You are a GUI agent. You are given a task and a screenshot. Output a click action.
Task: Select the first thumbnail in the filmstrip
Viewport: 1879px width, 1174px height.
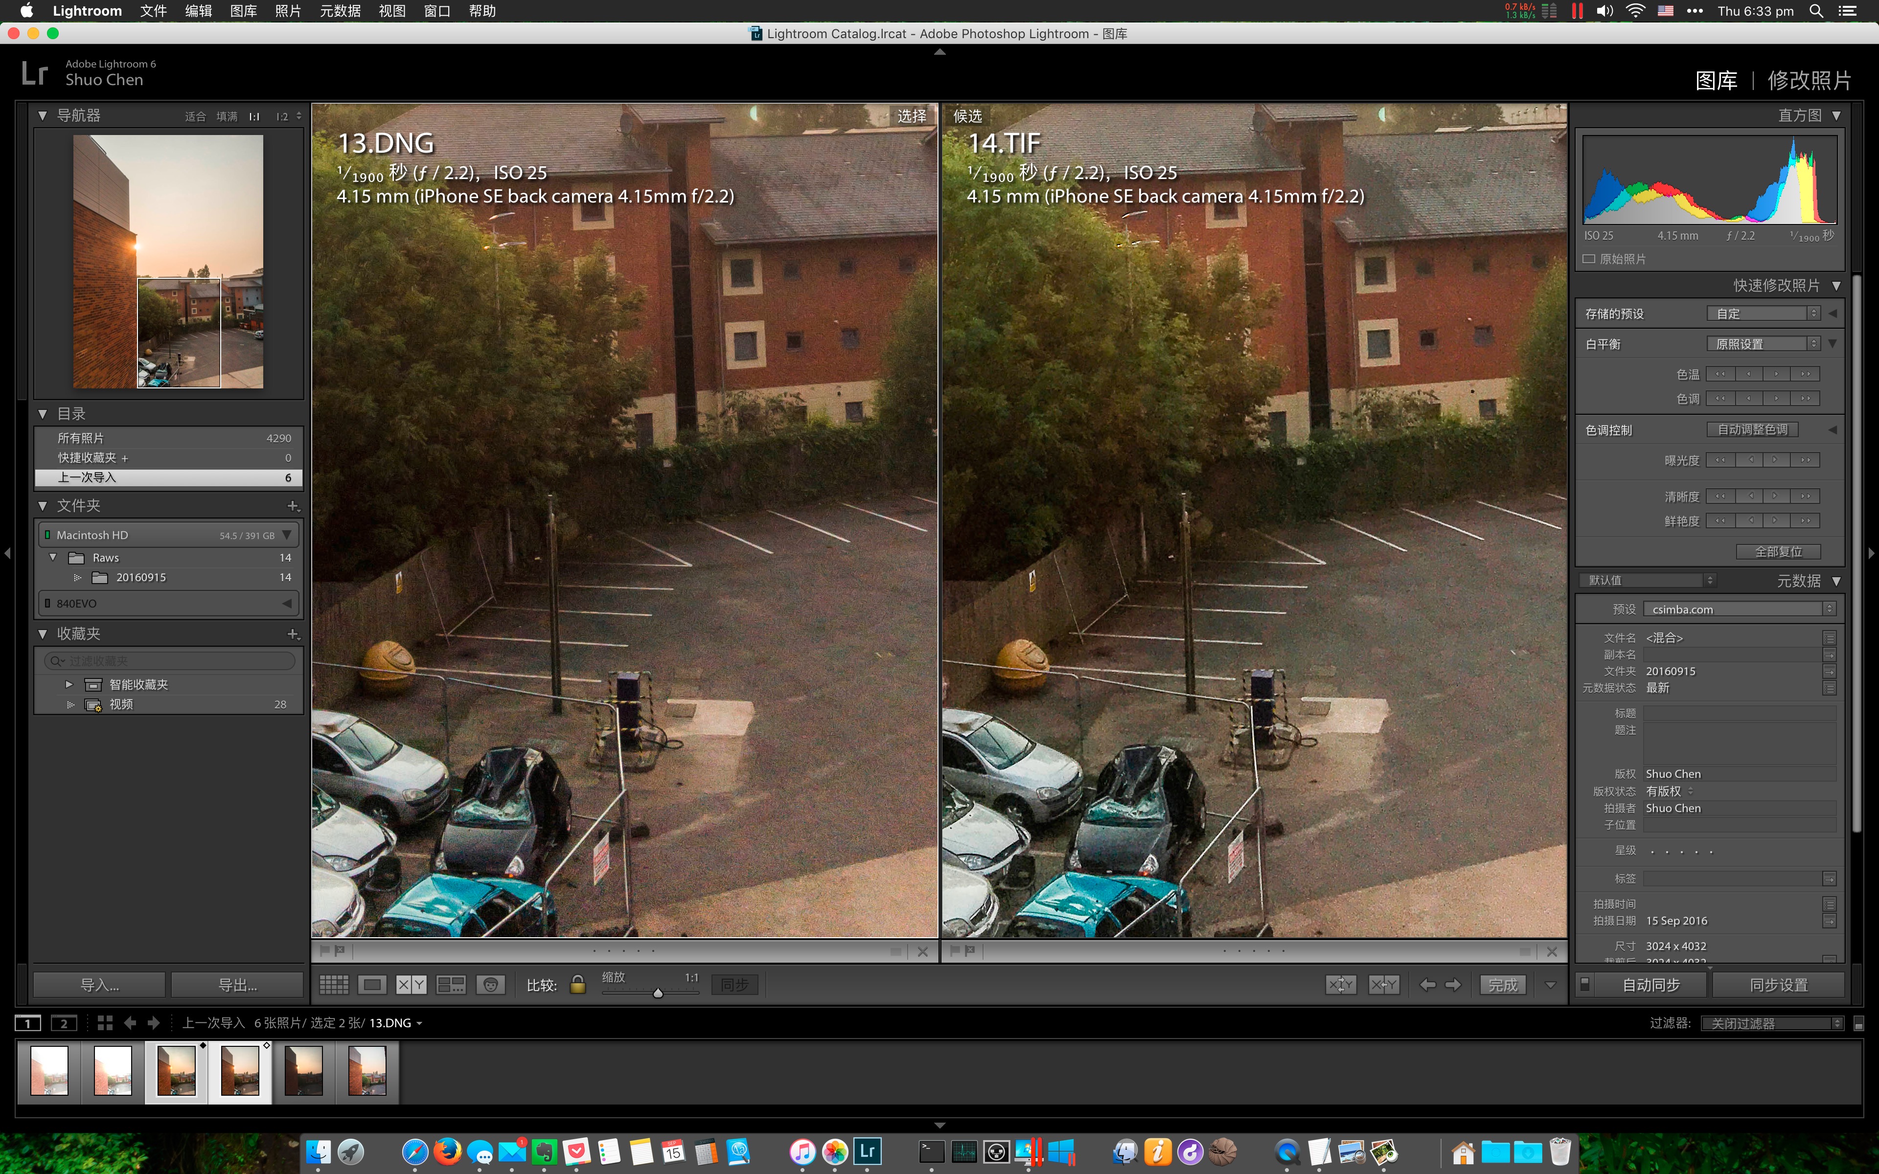click(x=49, y=1071)
